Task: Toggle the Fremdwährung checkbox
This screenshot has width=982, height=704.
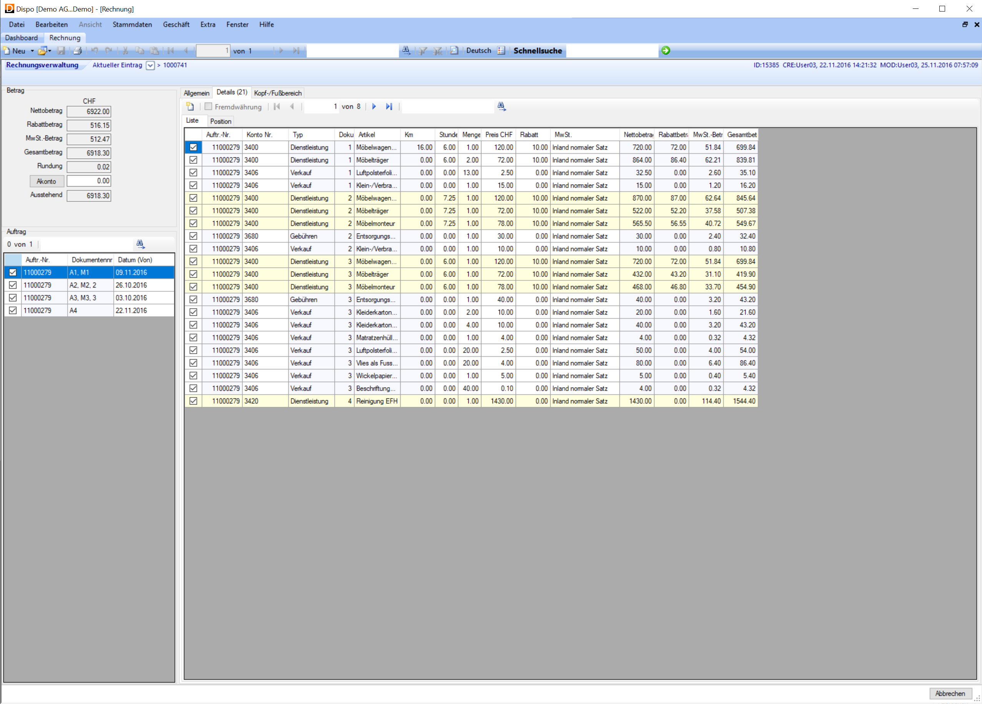Action: tap(208, 107)
